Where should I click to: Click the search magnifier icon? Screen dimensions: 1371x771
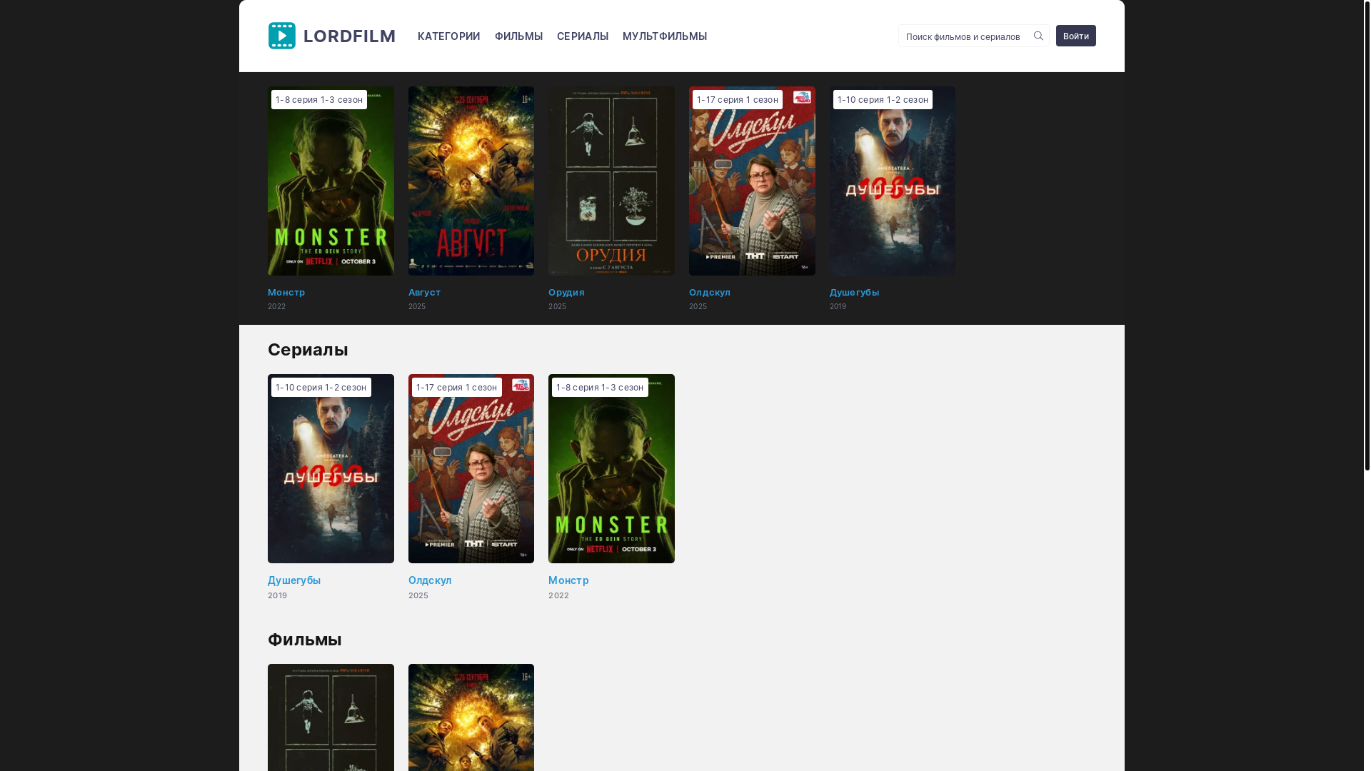(1038, 36)
